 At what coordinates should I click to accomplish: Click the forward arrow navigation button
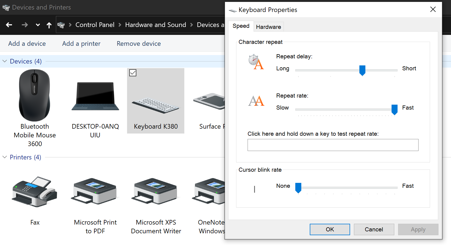click(x=25, y=25)
